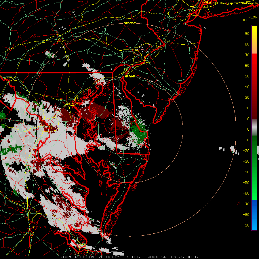
Task: Click the 90 value on the velocity scale
Action: click(x=247, y=34)
